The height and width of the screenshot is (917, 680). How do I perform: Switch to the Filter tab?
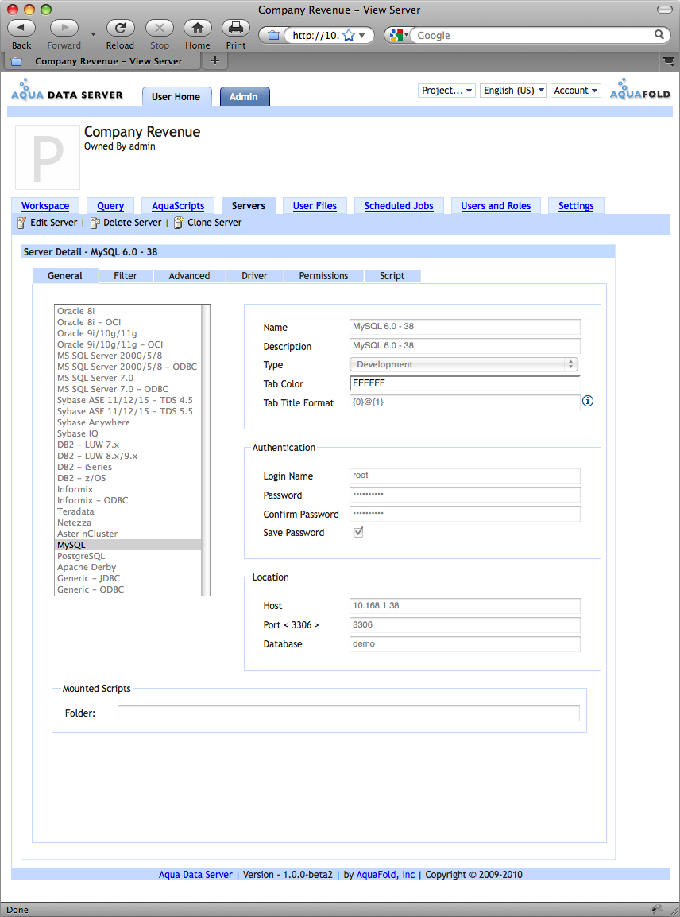(126, 275)
